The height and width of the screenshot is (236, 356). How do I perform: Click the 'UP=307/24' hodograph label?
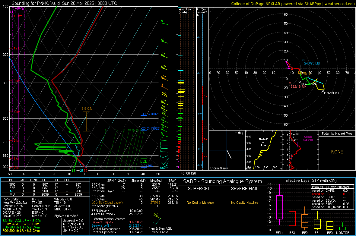pyautogui.click(x=309, y=84)
